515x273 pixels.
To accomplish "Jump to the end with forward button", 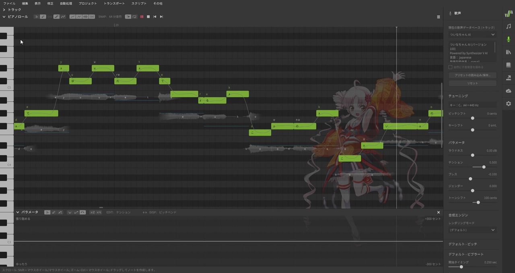I will pyautogui.click(x=161, y=17).
